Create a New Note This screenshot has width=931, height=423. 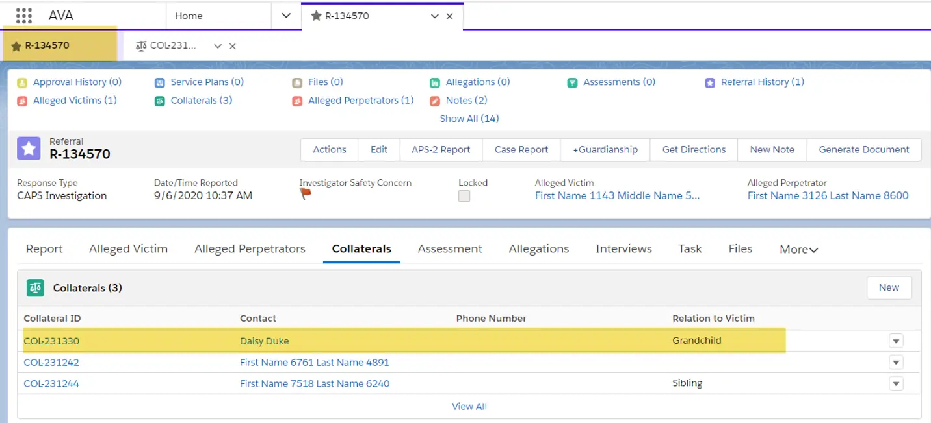point(772,149)
